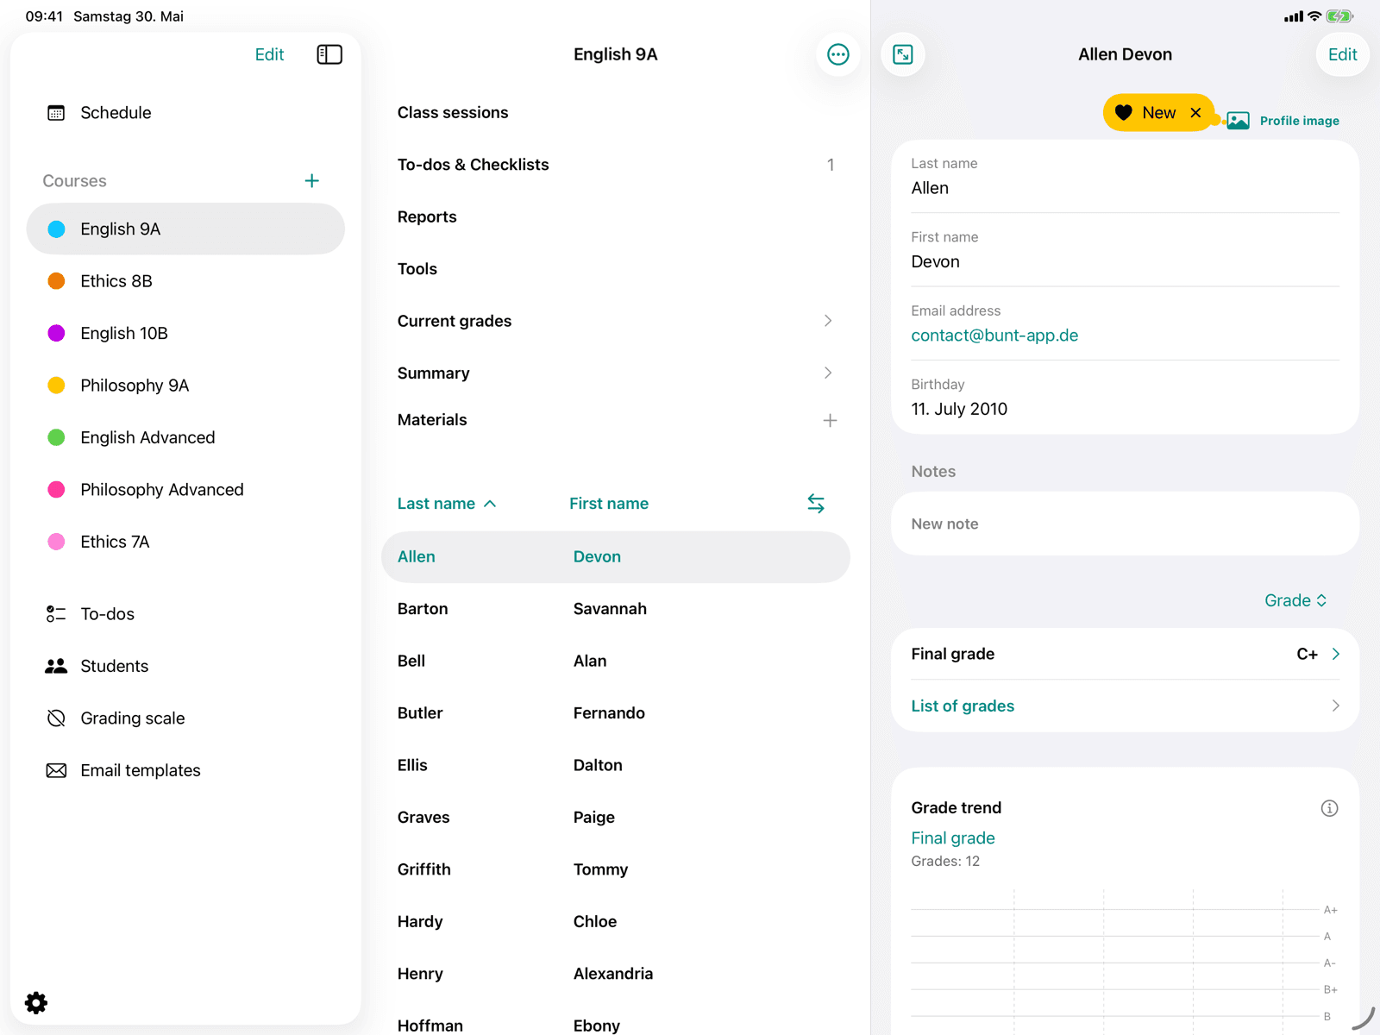Open Grading scale icon

(56, 718)
